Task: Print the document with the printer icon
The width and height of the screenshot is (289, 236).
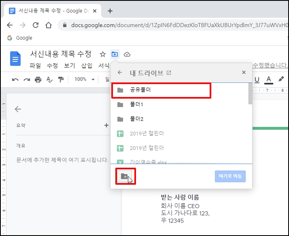Action: pos(38,80)
